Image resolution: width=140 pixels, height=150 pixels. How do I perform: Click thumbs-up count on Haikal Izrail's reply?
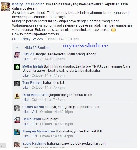(x=34, y=124)
